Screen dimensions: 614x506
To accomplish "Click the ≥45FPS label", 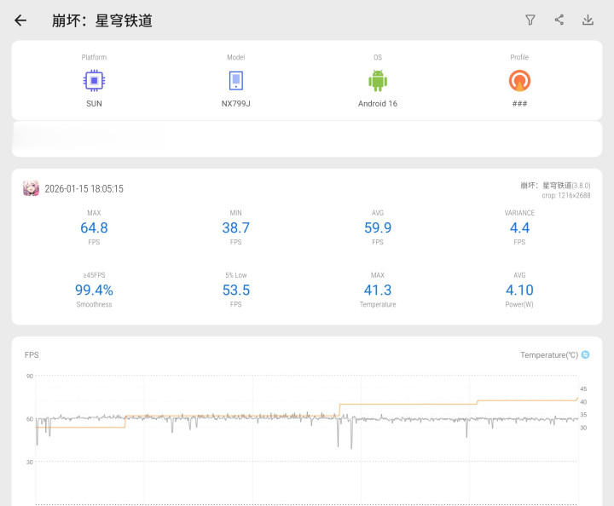I will pyautogui.click(x=94, y=275).
